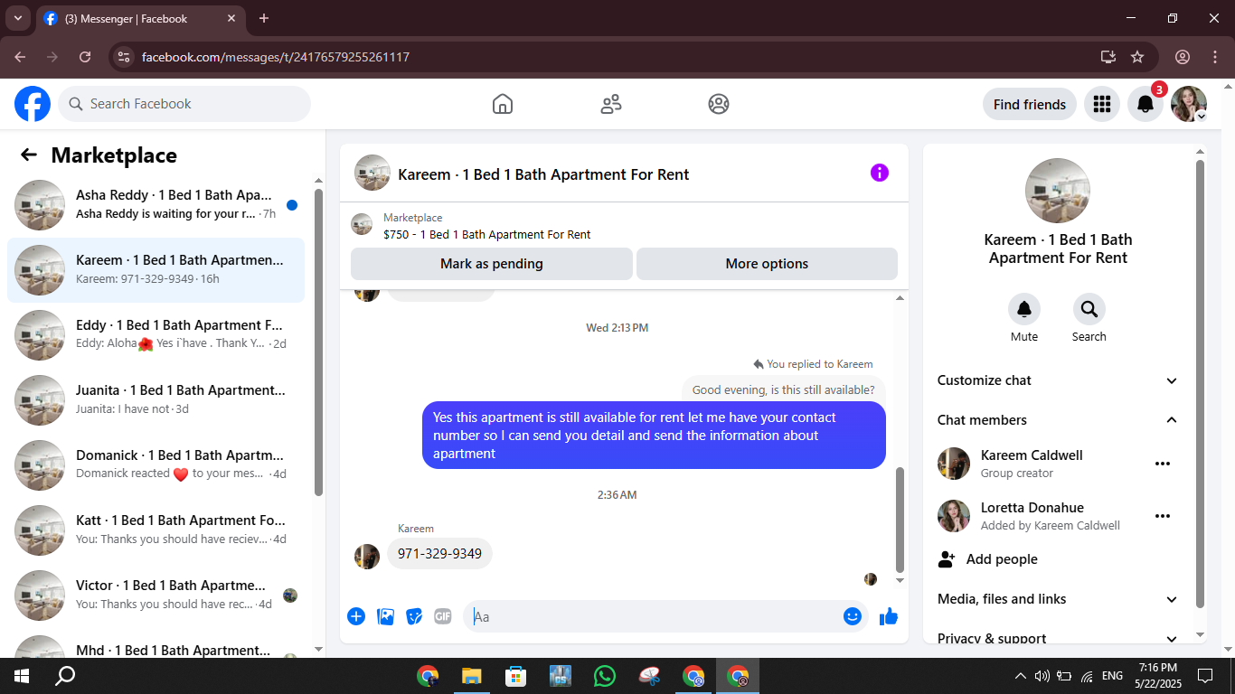View site information icon beside the URL
The height and width of the screenshot is (694, 1235).
pyautogui.click(x=124, y=57)
